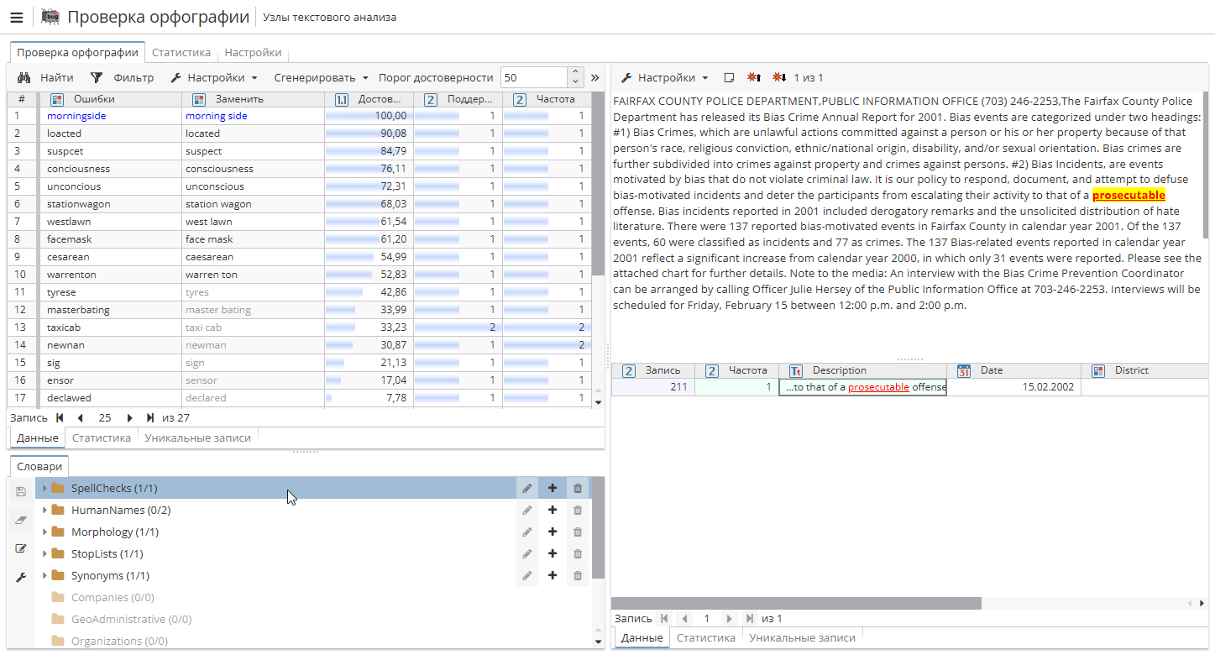Expand the StopLists folder

click(x=45, y=553)
